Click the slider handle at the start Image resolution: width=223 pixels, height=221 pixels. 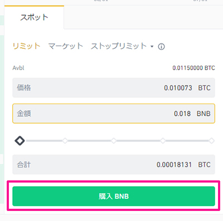[x=20, y=141]
